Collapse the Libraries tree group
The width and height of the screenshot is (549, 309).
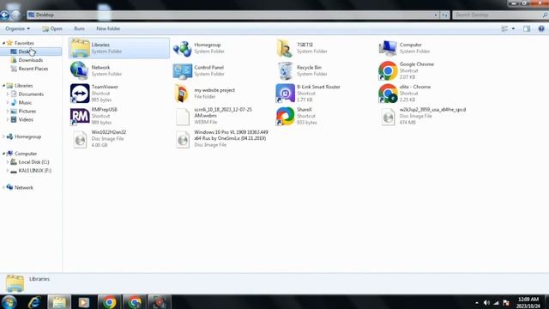coord(3,86)
